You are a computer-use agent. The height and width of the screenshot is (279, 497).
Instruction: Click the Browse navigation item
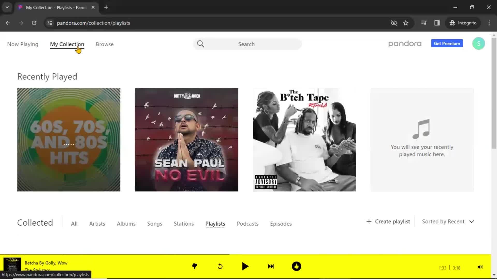click(x=105, y=44)
